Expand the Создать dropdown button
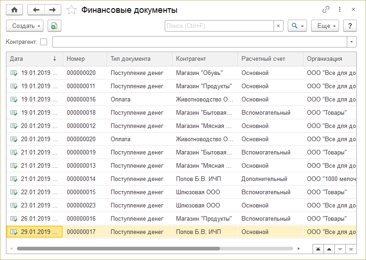Image resolution: width=366 pixels, height=260 pixels. (x=25, y=26)
